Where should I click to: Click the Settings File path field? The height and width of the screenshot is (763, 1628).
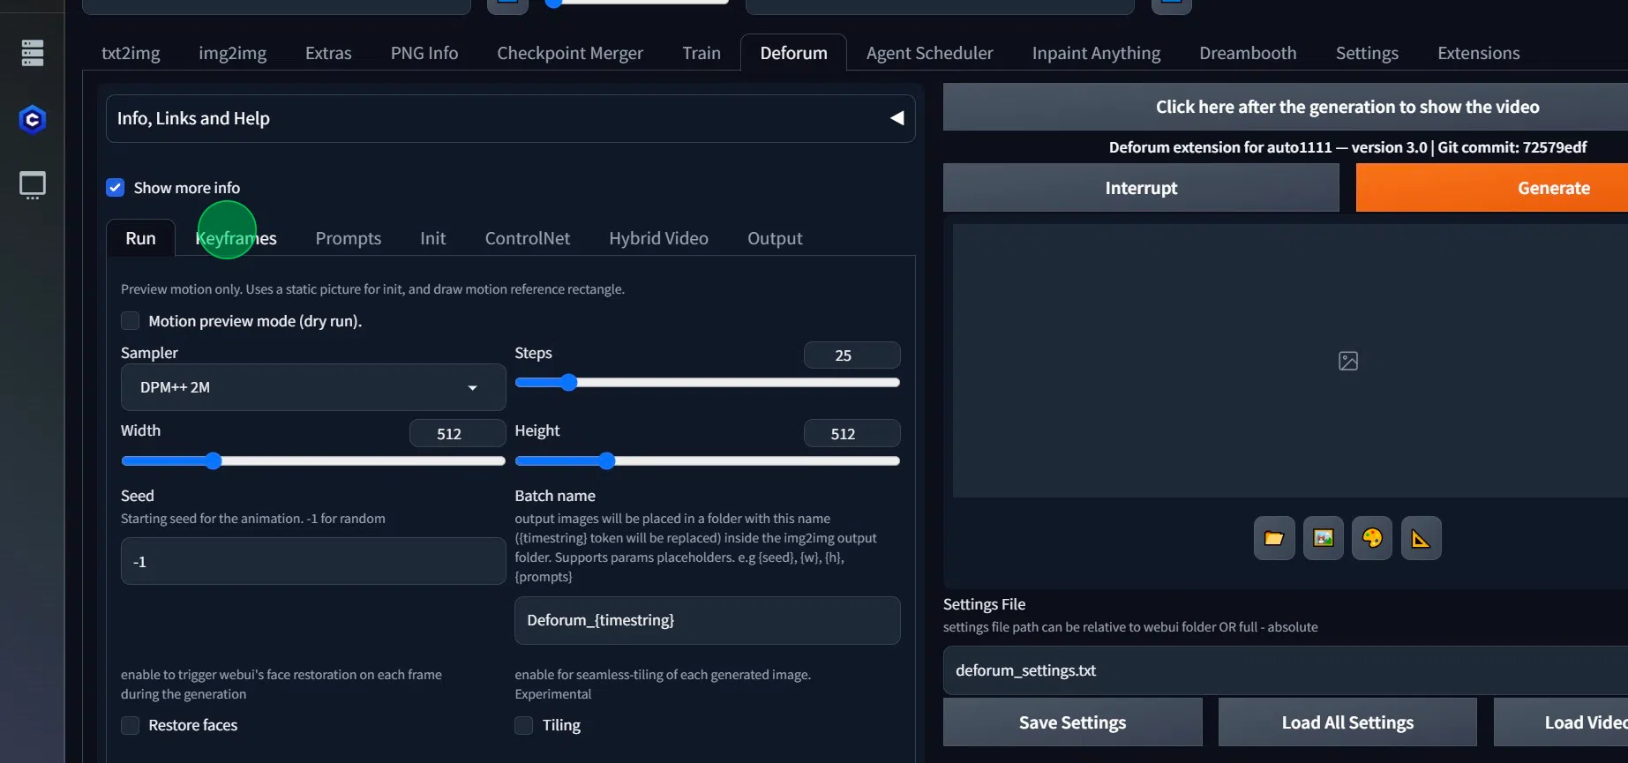[1286, 670]
